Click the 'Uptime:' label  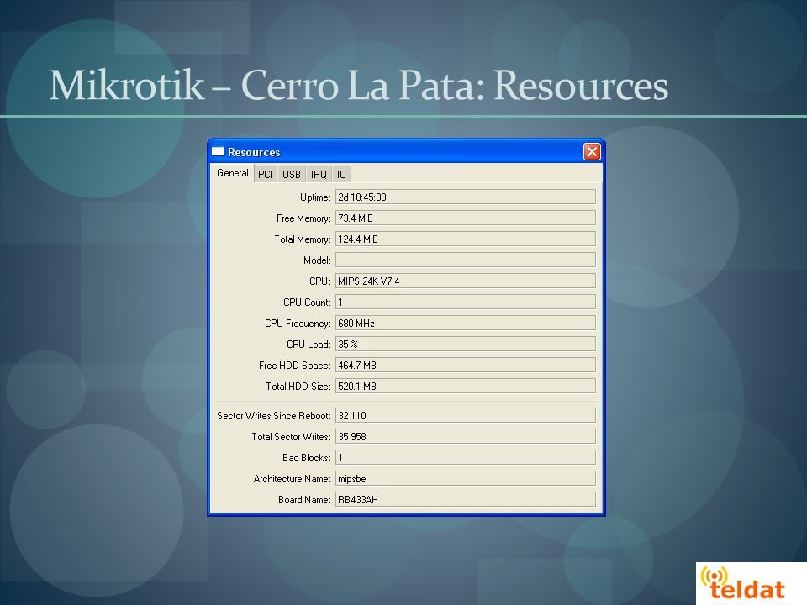315,197
